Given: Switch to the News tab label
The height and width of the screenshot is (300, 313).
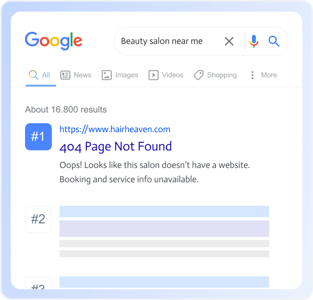Looking at the screenshot, I should (82, 75).
